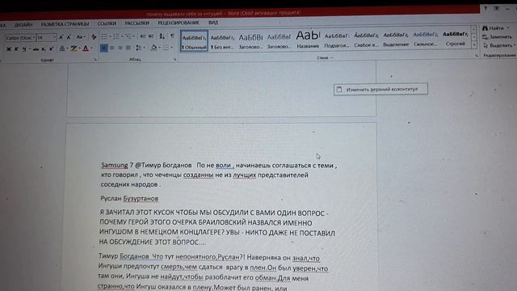This screenshot has width=517, height=291.
Task: Click the name Руслан Бузуртанов in the document
Action: pos(129,199)
